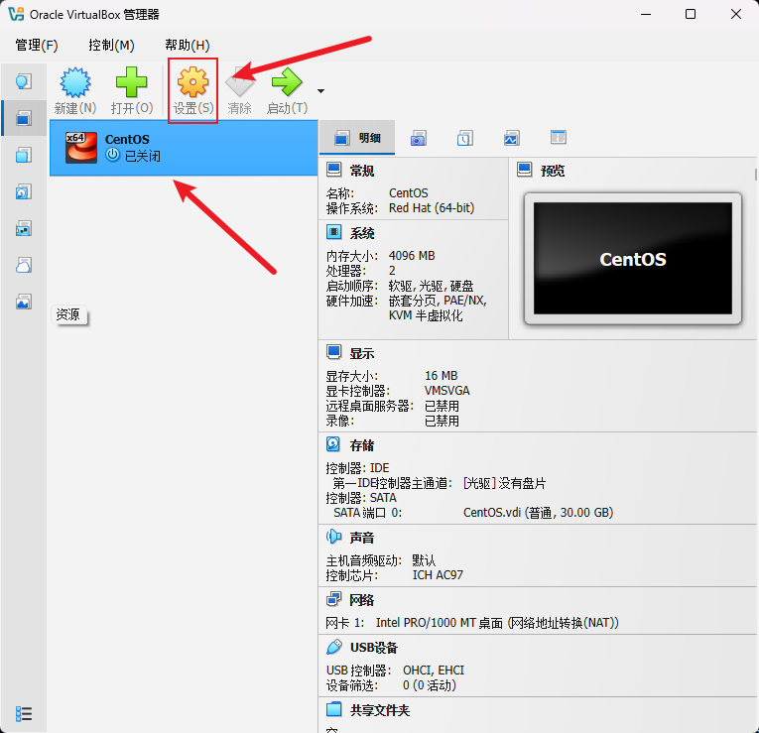Click the OHCI, EHCI USB controller value
Image resolution: width=759 pixels, height=733 pixels.
(x=434, y=671)
